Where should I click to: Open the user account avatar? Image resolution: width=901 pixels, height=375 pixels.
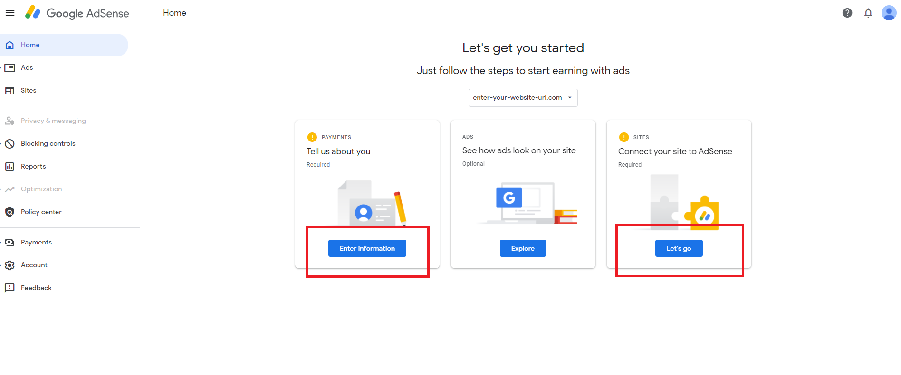click(889, 13)
